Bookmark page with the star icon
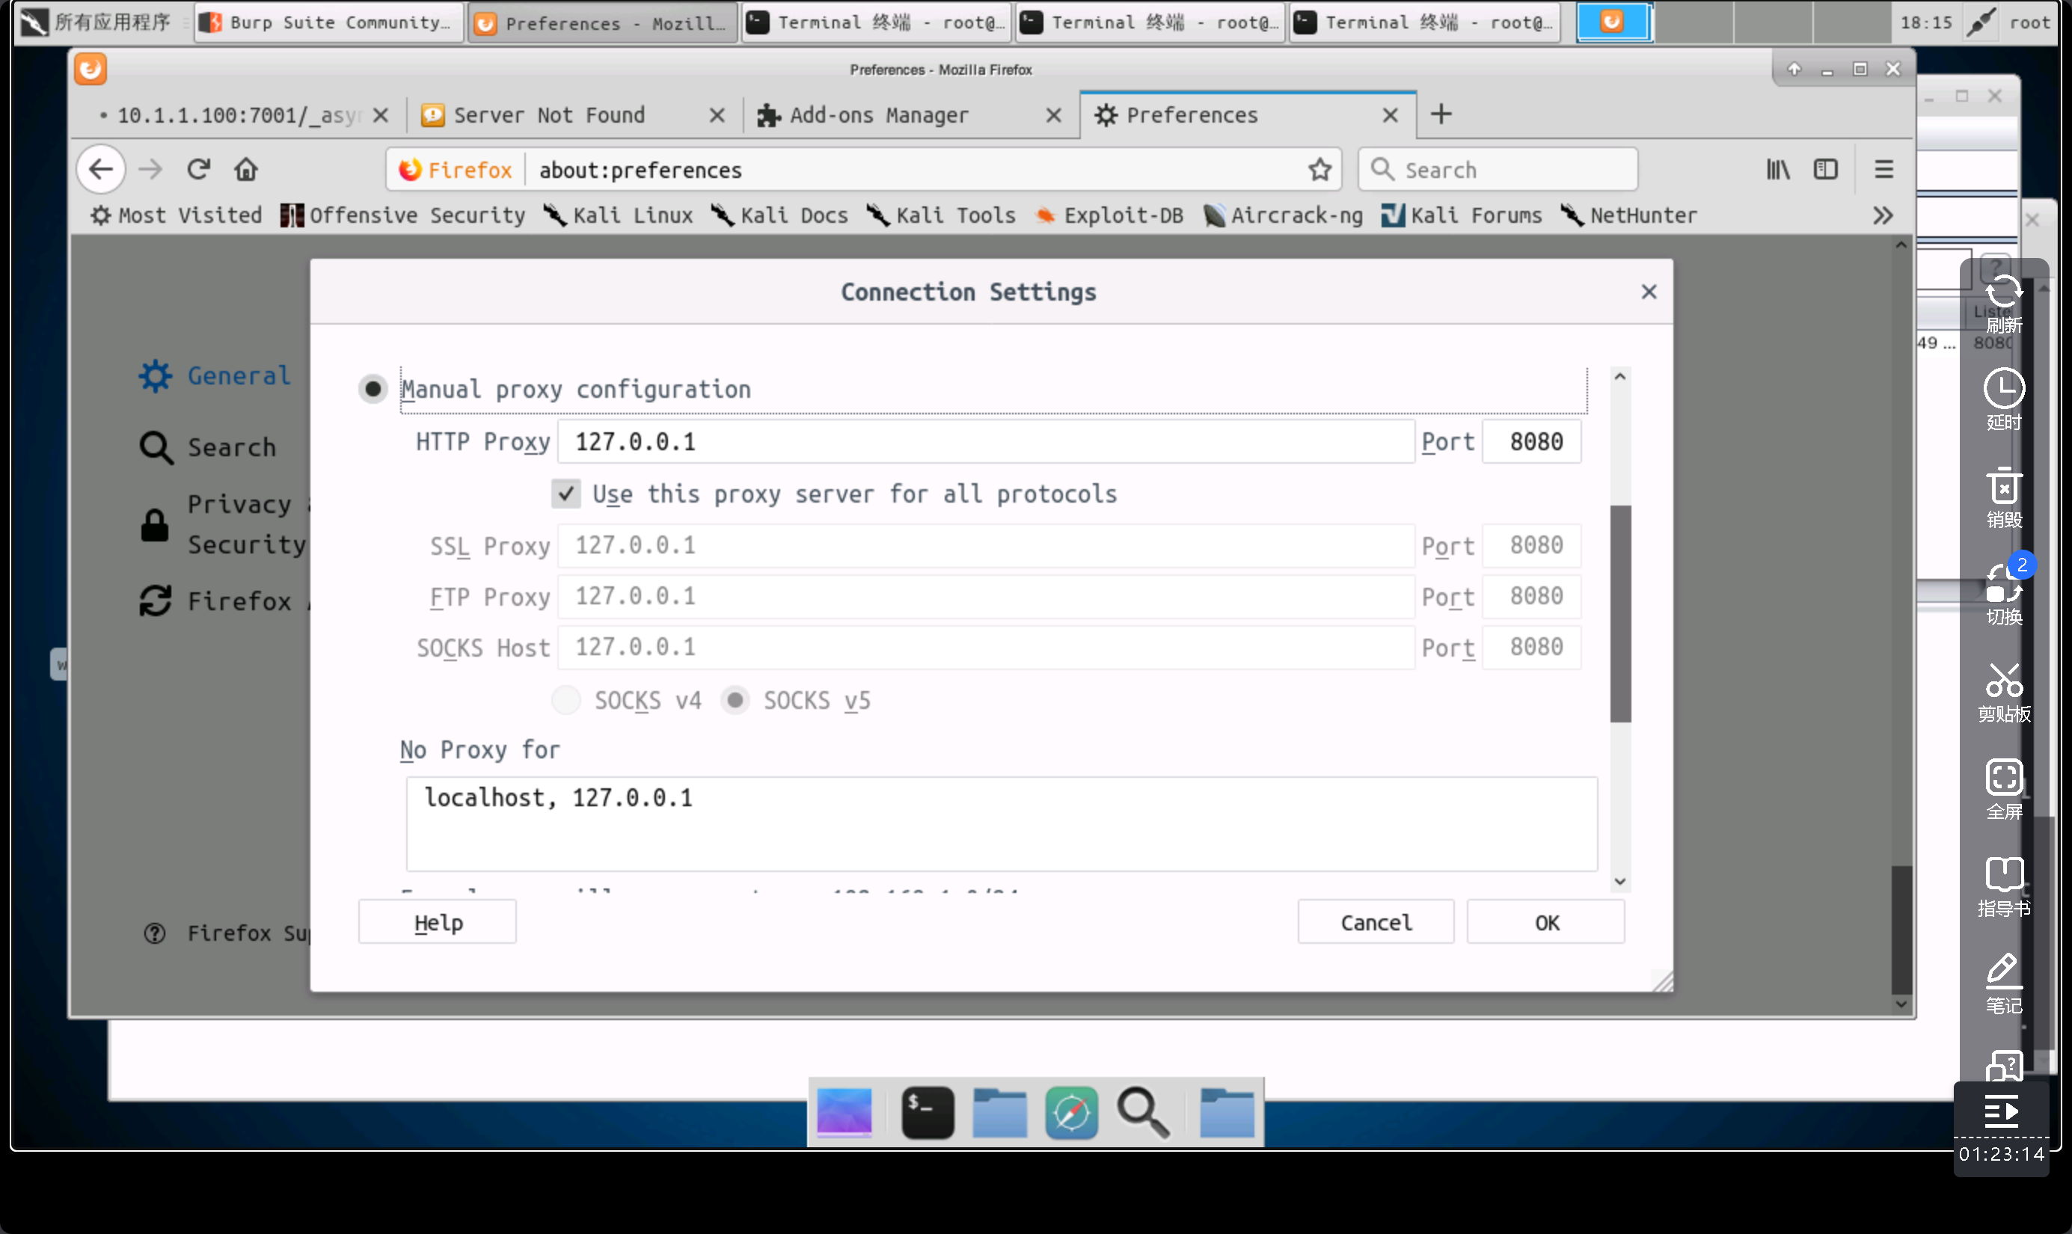 [x=1319, y=170]
